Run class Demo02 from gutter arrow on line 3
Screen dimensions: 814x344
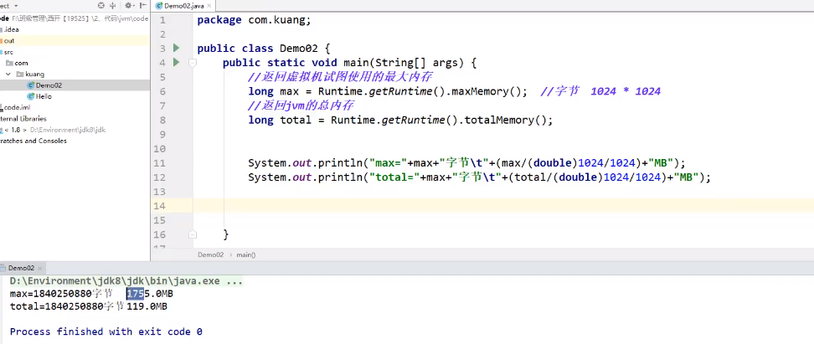[177, 49]
